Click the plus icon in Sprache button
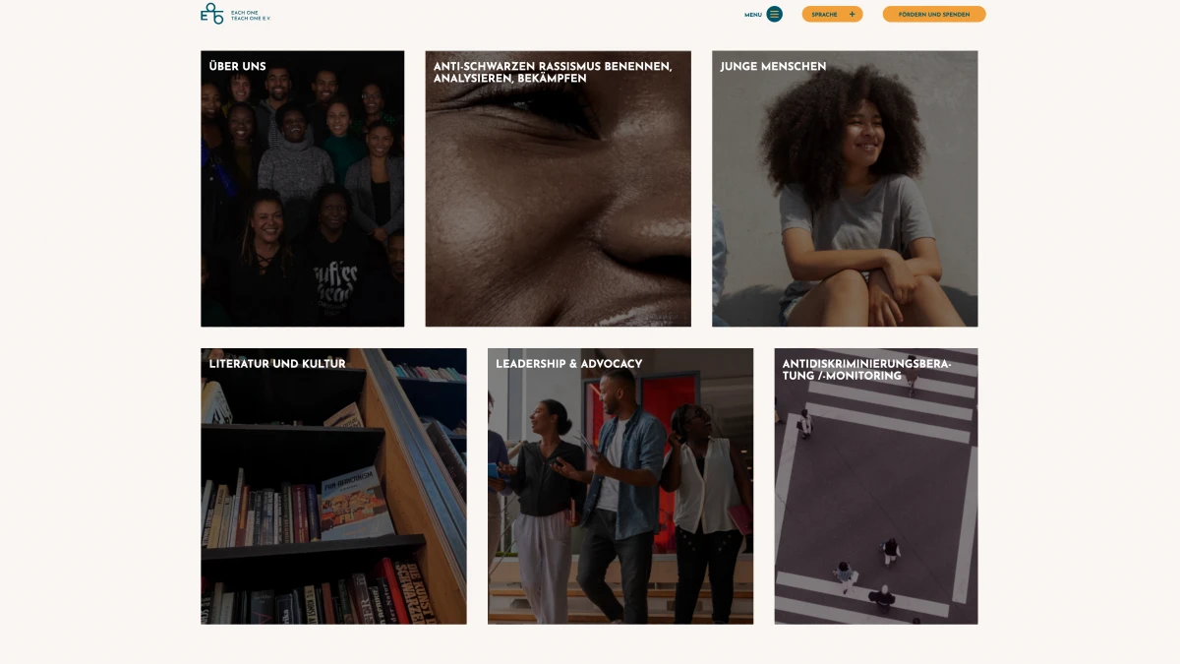 pos(852,14)
